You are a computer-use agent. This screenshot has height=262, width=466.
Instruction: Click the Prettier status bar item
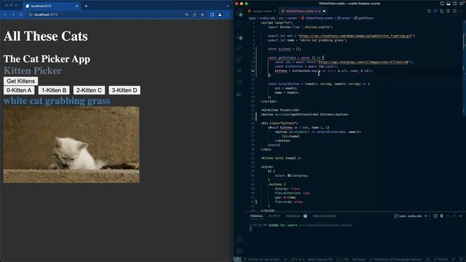[x=441, y=259]
